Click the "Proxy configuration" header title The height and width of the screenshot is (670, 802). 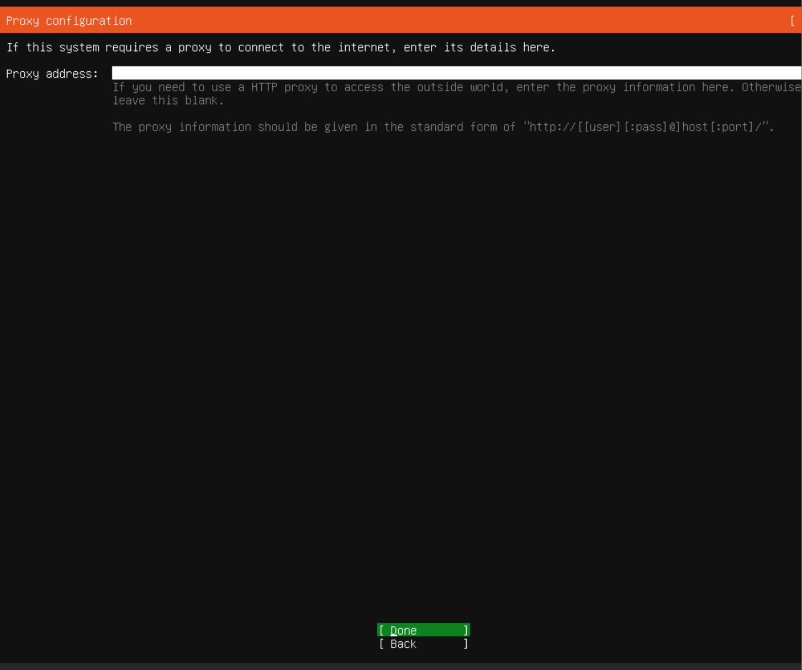[x=69, y=21]
